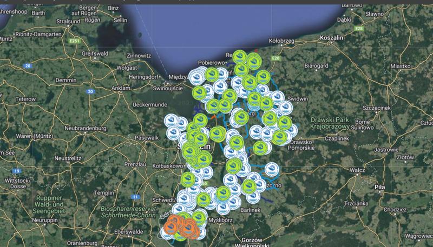The height and width of the screenshot is (247, 433).
Task: Click the Templin label
Action: [104, 193]
